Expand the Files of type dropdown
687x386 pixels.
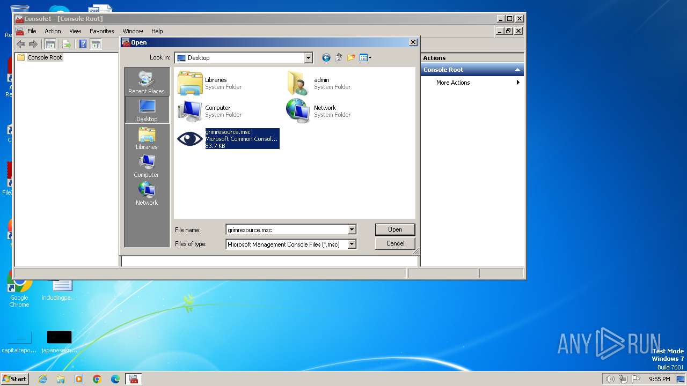352,244
